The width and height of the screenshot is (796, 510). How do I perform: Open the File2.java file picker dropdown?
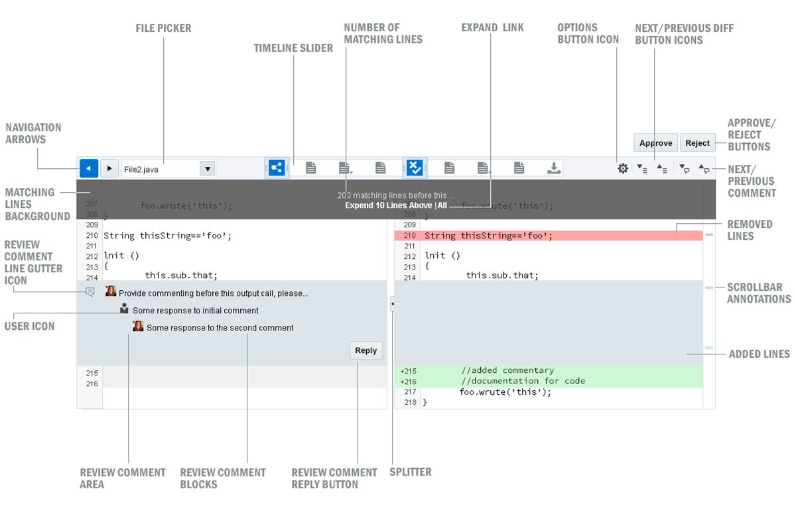[x=208, y=169]
